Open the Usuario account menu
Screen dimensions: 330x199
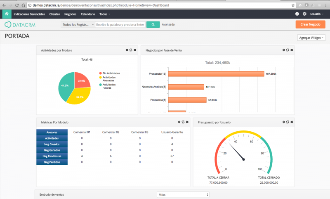[318, 14]
